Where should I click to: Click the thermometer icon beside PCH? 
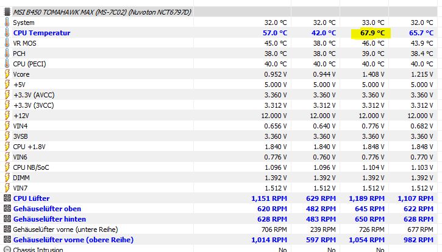(7, 54)
